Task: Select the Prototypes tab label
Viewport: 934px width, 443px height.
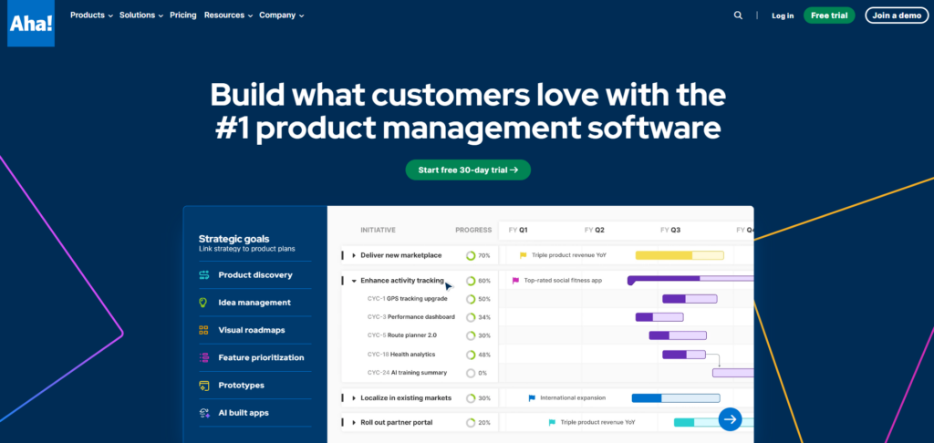Action: click(241, 386)
